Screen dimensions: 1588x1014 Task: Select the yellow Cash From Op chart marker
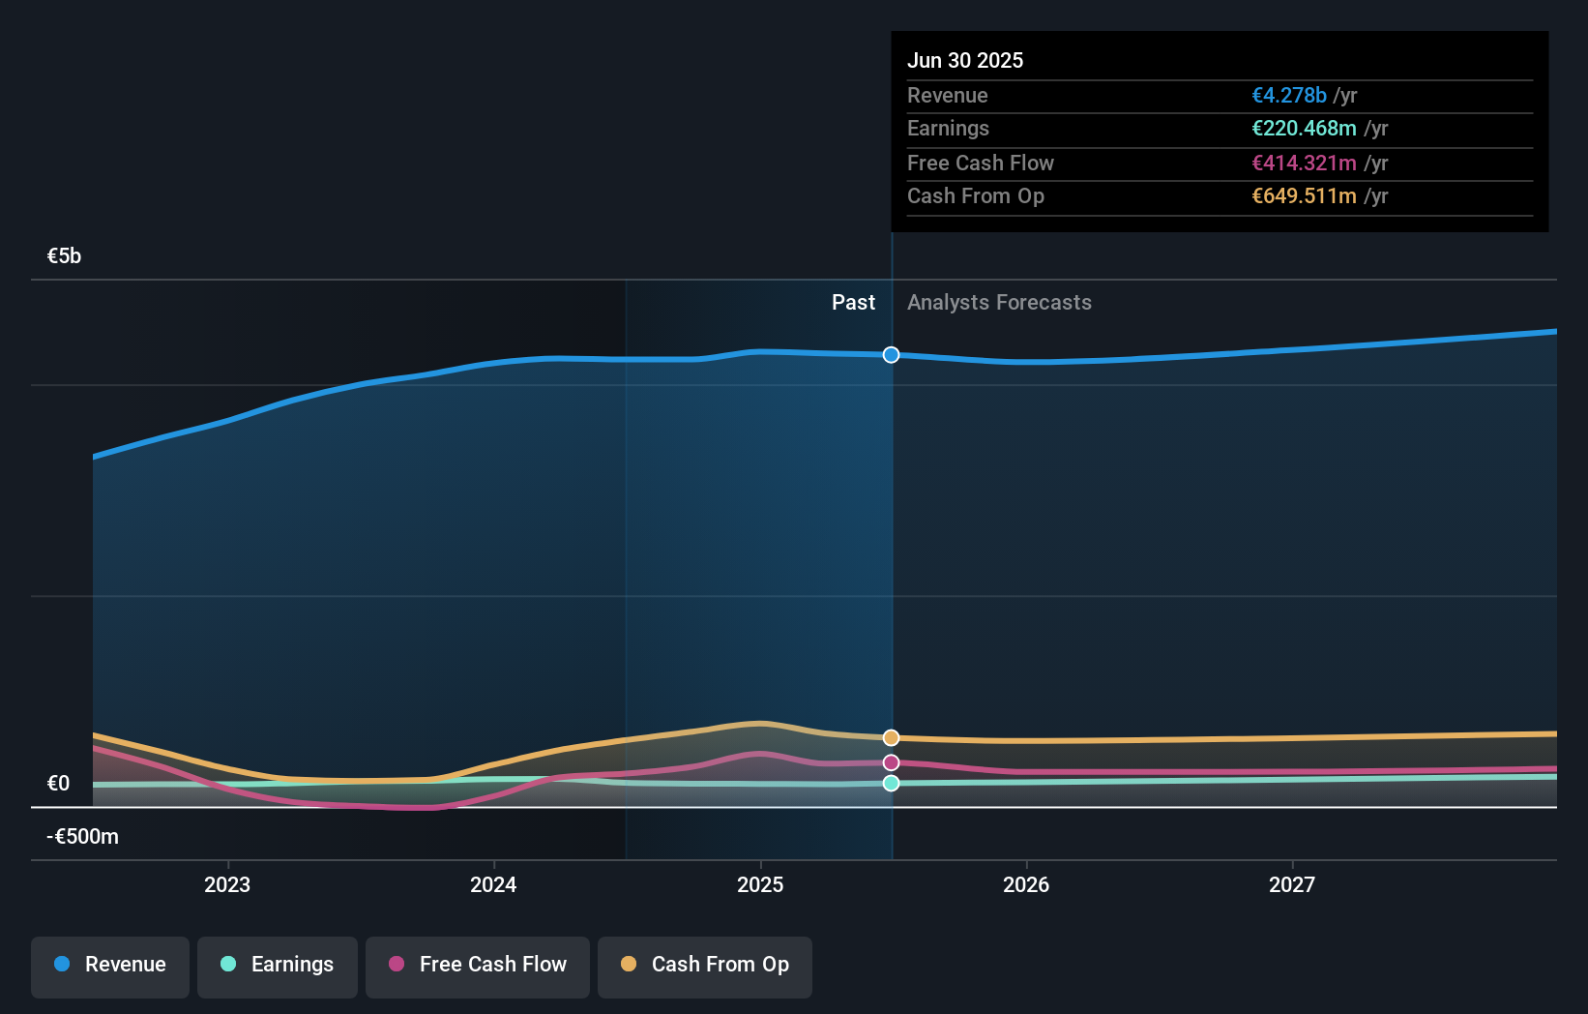pos(890,737)
